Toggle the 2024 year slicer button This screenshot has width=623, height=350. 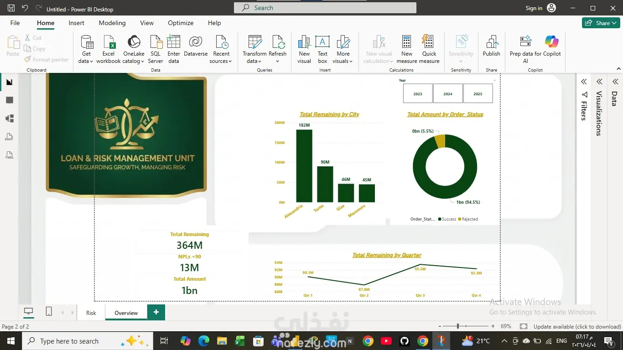(x=448, y=93)
